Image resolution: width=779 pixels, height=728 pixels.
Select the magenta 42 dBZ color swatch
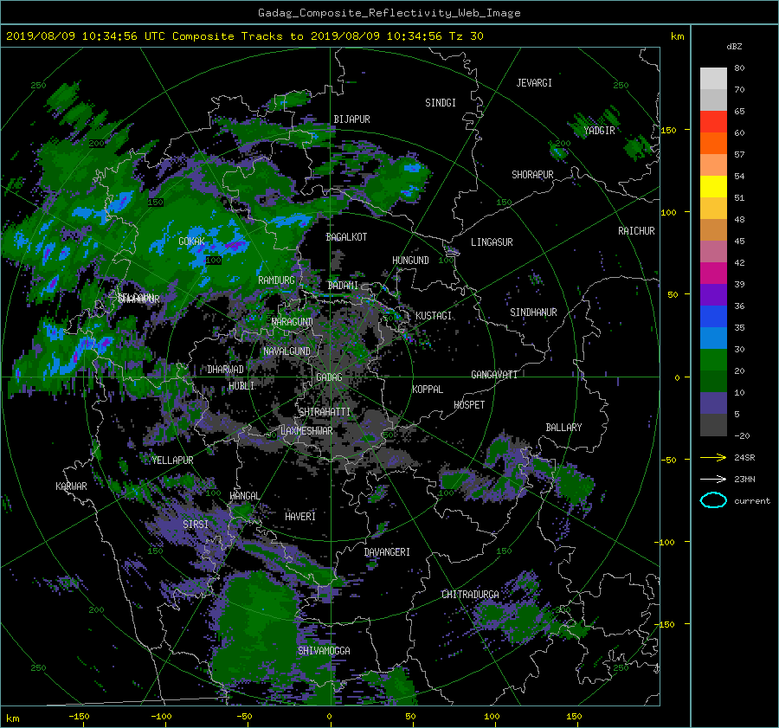click(x=713, y=274)
